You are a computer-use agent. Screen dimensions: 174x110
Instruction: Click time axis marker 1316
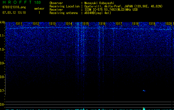click(102, 24)
